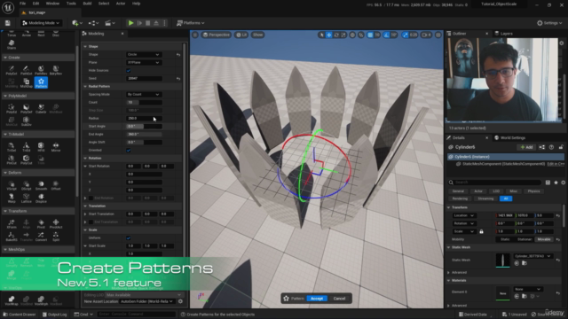This screenshot has height=319, width=568.
Task: Select the HFill tool
Action: point(41,147)
